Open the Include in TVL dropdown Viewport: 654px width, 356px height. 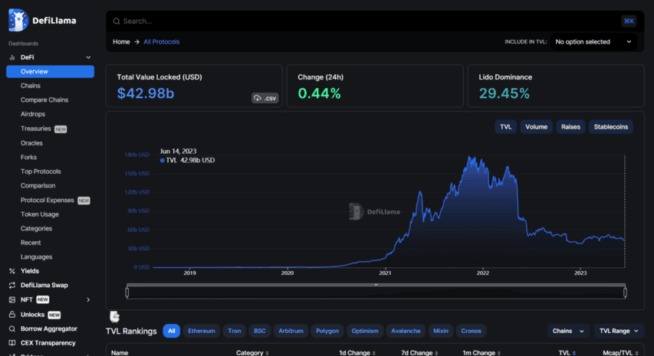pos(593,42)
